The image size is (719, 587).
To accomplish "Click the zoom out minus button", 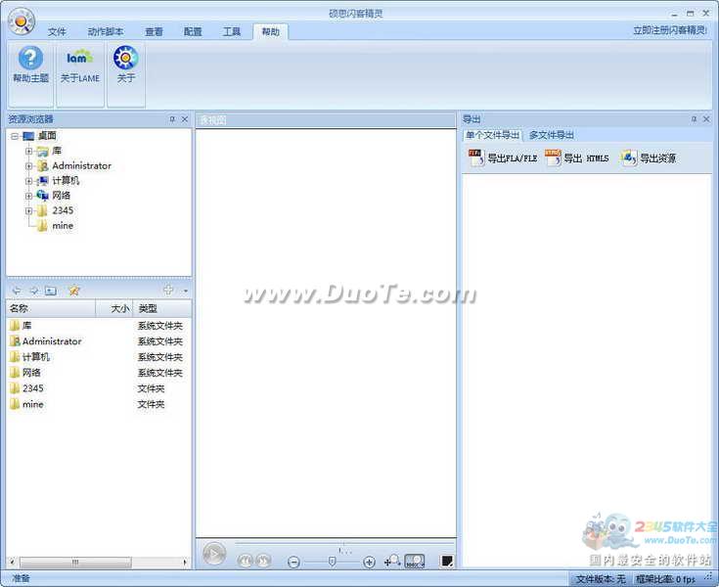I will click(x=293, y=562).
